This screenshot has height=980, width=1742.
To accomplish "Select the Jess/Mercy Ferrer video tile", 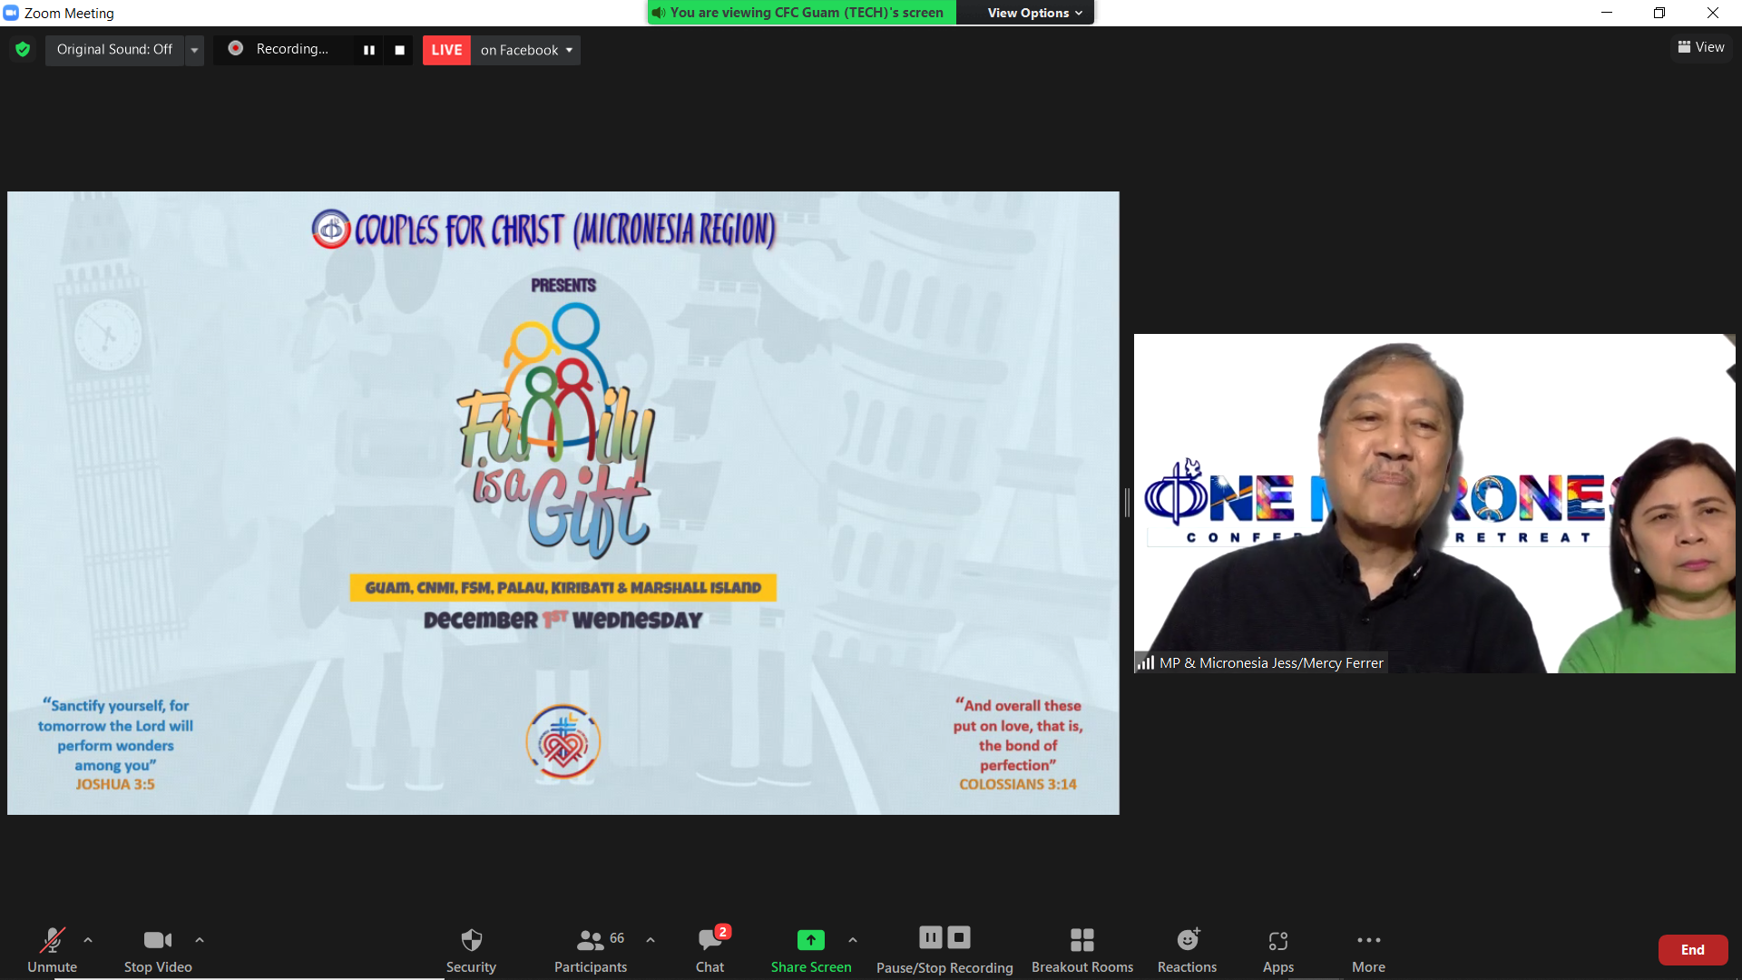I will coord(1434,504).
